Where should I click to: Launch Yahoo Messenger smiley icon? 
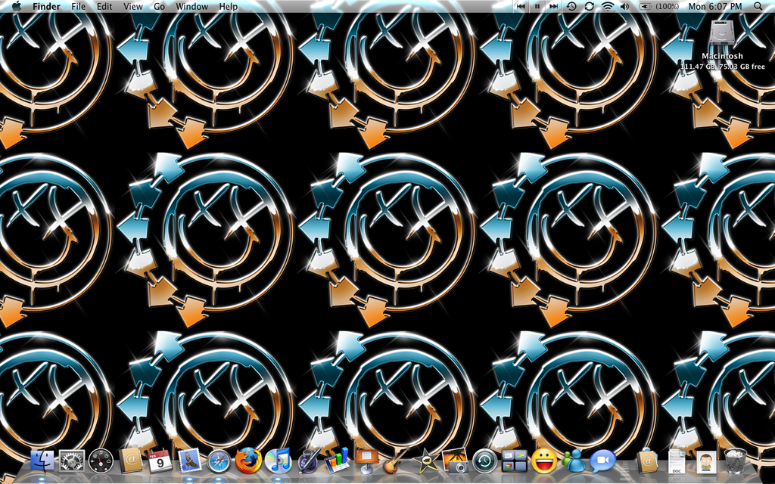click(543, 461)
